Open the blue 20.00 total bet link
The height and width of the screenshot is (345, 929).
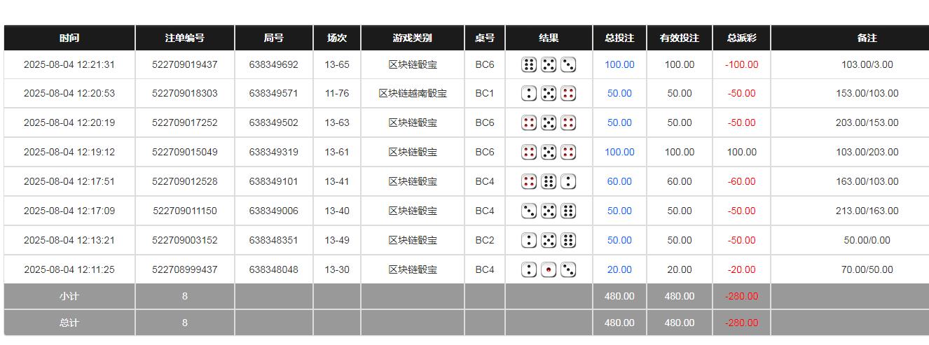[619, 270]
